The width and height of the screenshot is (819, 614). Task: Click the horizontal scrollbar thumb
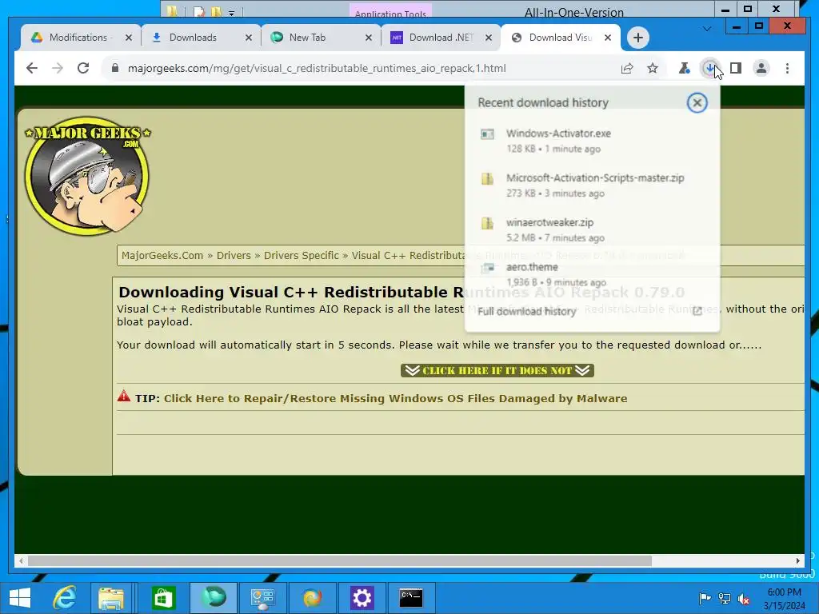tap(339, 560)
